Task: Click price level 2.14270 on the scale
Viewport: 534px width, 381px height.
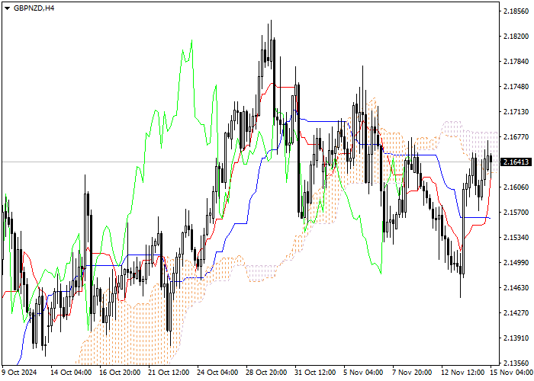Action: (516, 313)
